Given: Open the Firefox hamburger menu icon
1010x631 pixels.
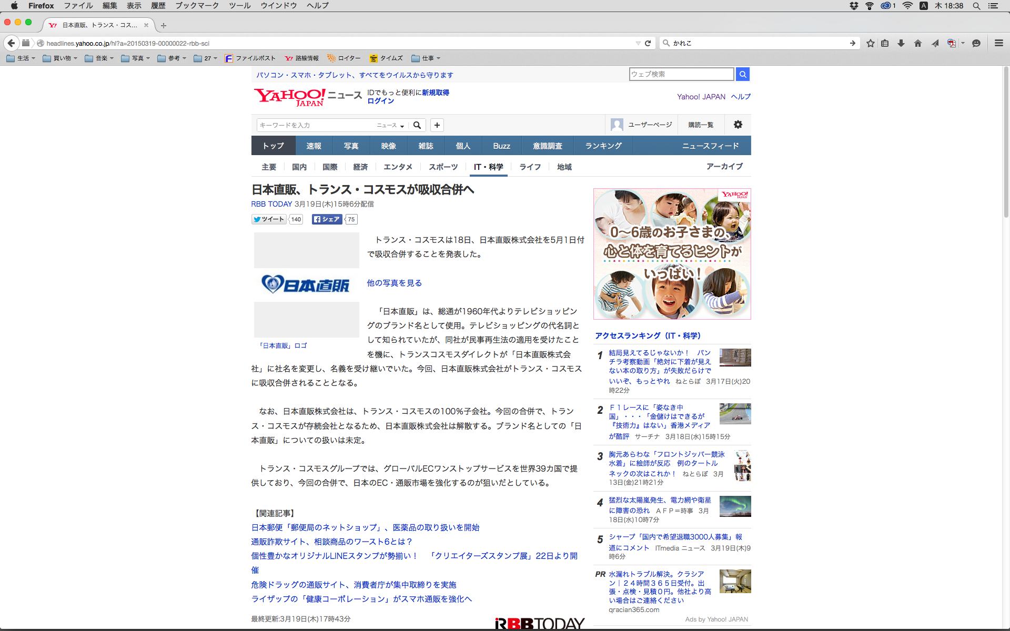Looking at the screenshot, I should click(998, 43).
